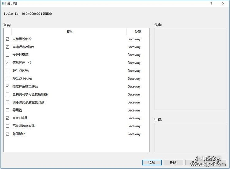Screen dimensions: 230x169
Task: Click the 类型 column header
Action: pos(138,32)
